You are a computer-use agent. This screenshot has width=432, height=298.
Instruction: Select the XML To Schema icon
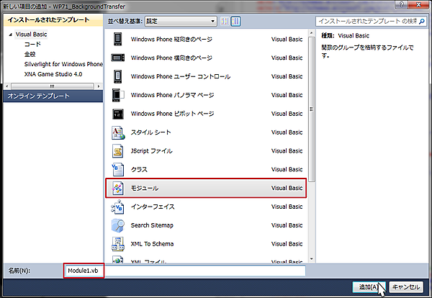coord(118,244)
